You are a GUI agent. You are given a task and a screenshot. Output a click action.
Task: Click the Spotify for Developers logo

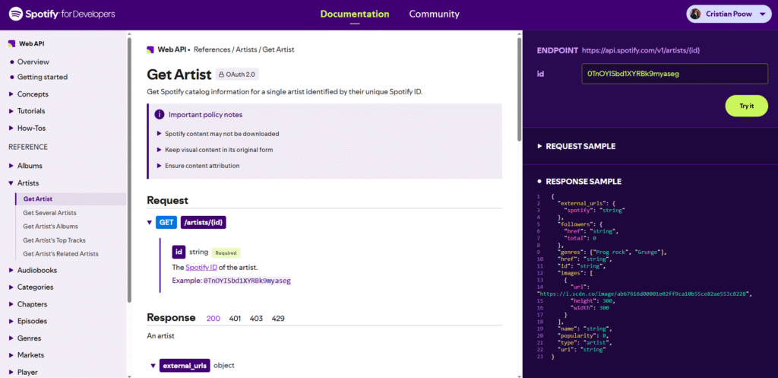pyautogui.click(x=62, y=14)
